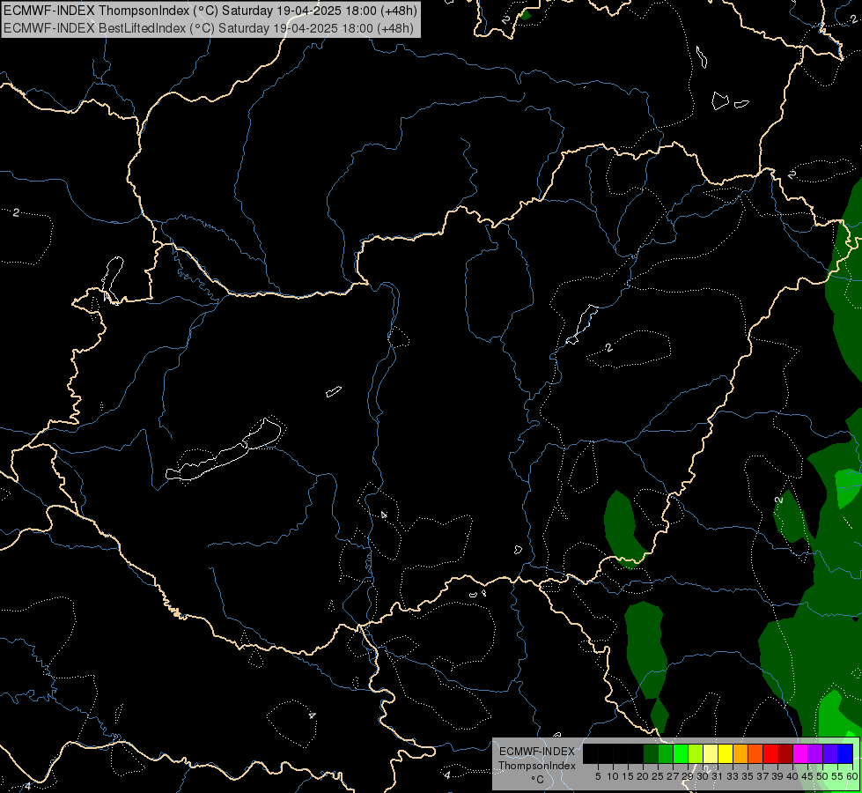Select indigo 50–55 legend swatch
862x793 pixels.
point(830,753)
